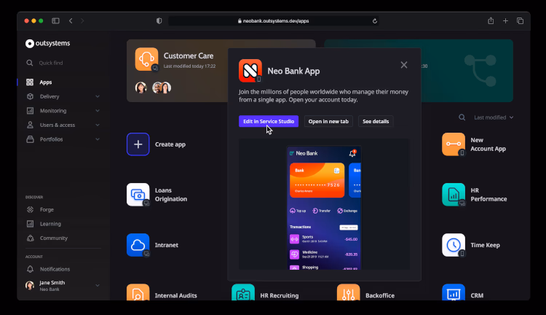Click the Apps grid icon
The image size is (546, 315).
click(30, 82)
